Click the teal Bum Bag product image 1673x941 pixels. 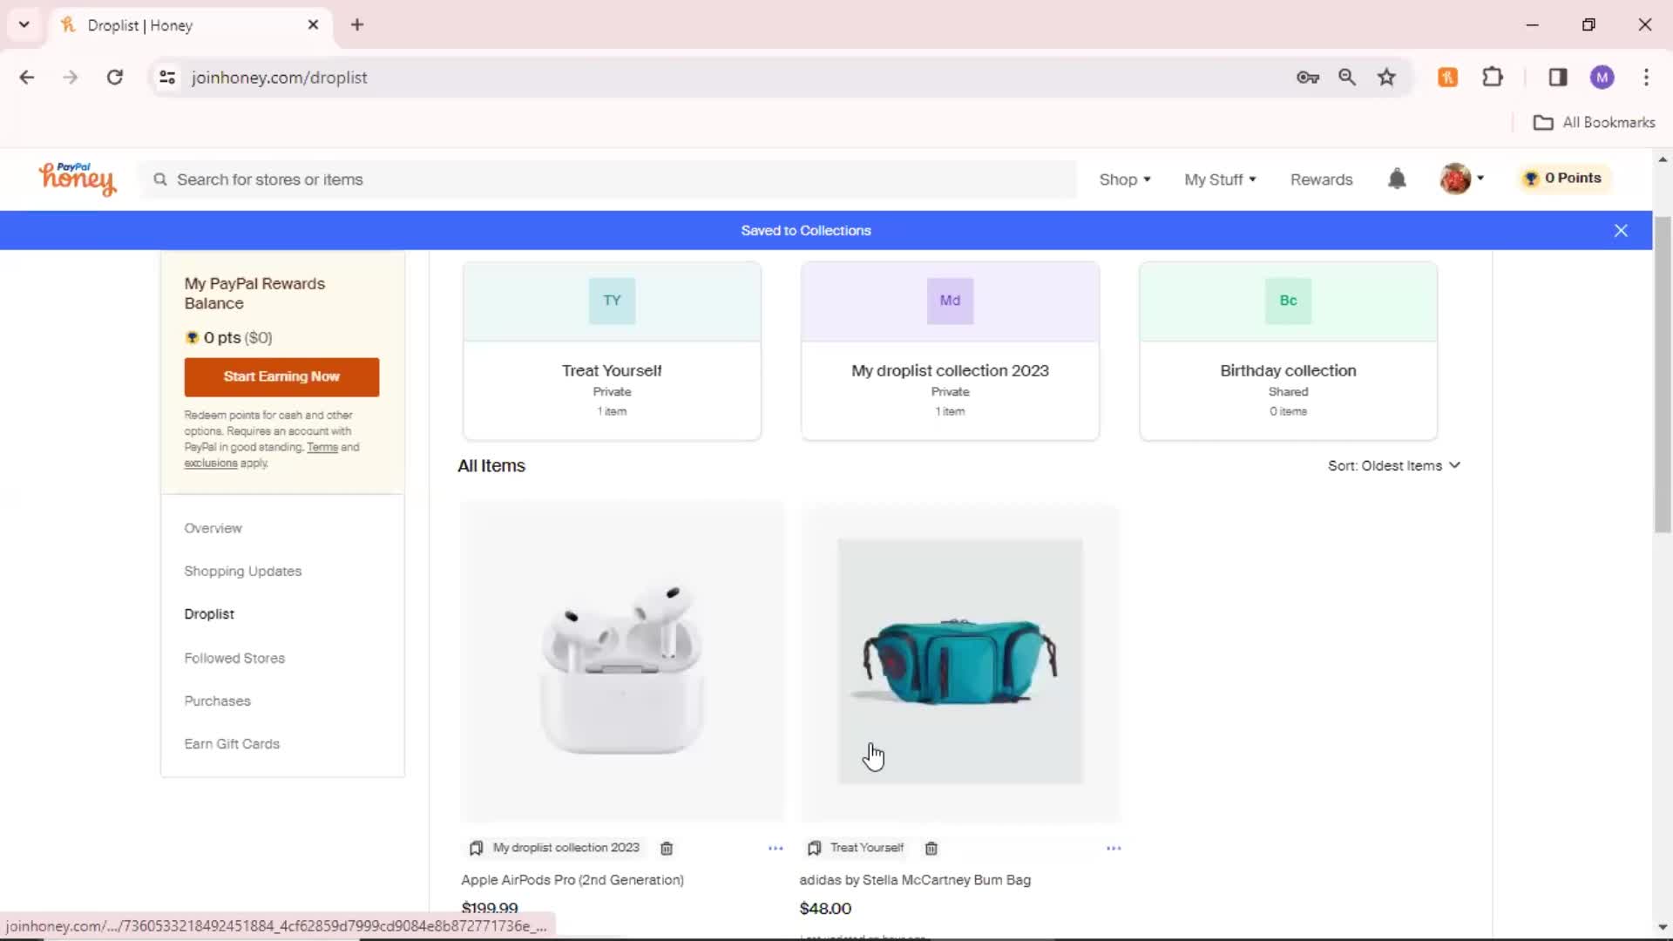click(960, 662)
